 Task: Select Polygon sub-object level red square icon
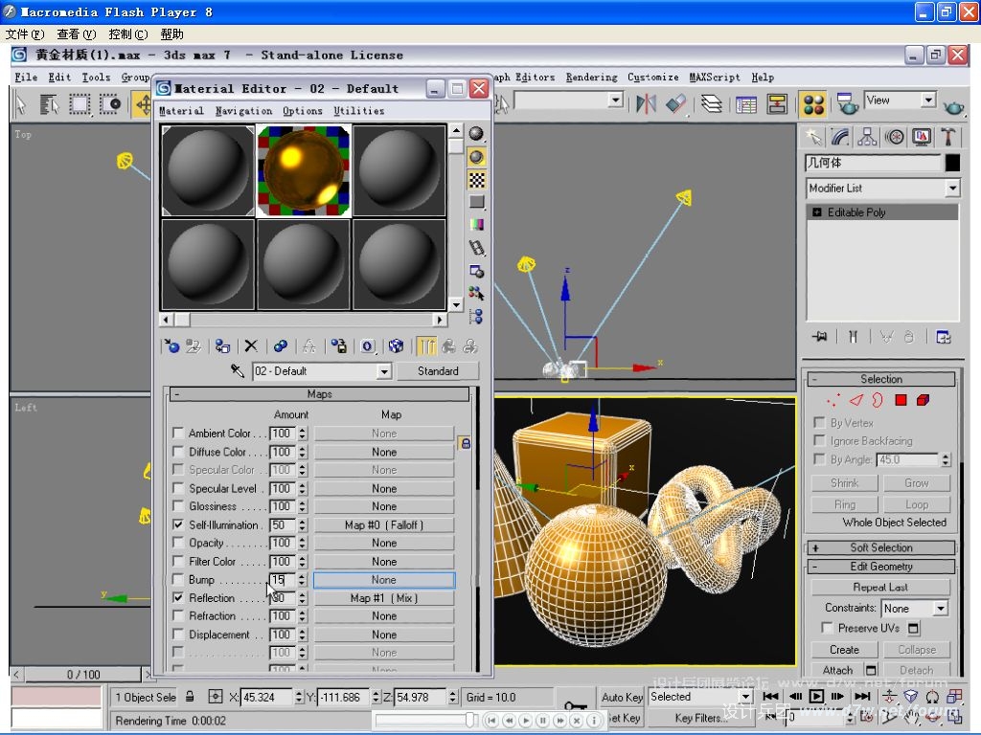coord(901,400)
